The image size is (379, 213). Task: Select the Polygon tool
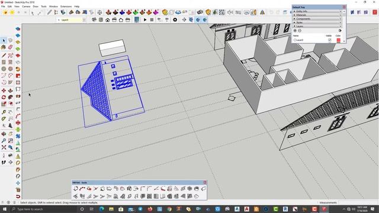[11, 69]
